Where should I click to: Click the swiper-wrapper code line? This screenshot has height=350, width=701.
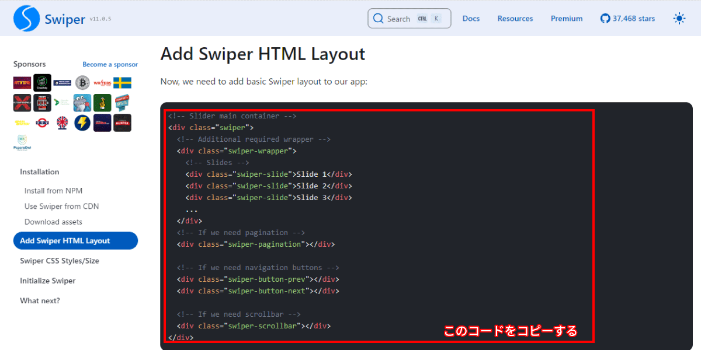click(237, 151)
